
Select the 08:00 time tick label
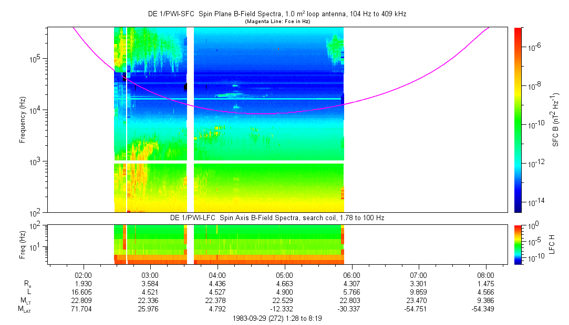point(485,275)
